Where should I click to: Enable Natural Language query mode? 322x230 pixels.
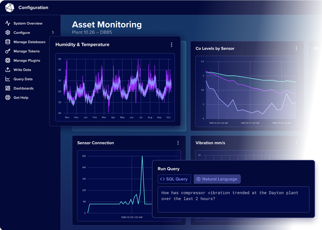click(217, 179)
